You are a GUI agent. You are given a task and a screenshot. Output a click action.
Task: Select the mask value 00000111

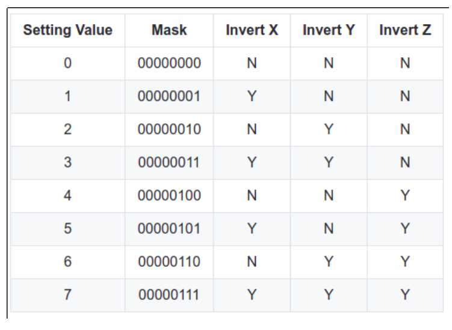click(x=169, y=296)
